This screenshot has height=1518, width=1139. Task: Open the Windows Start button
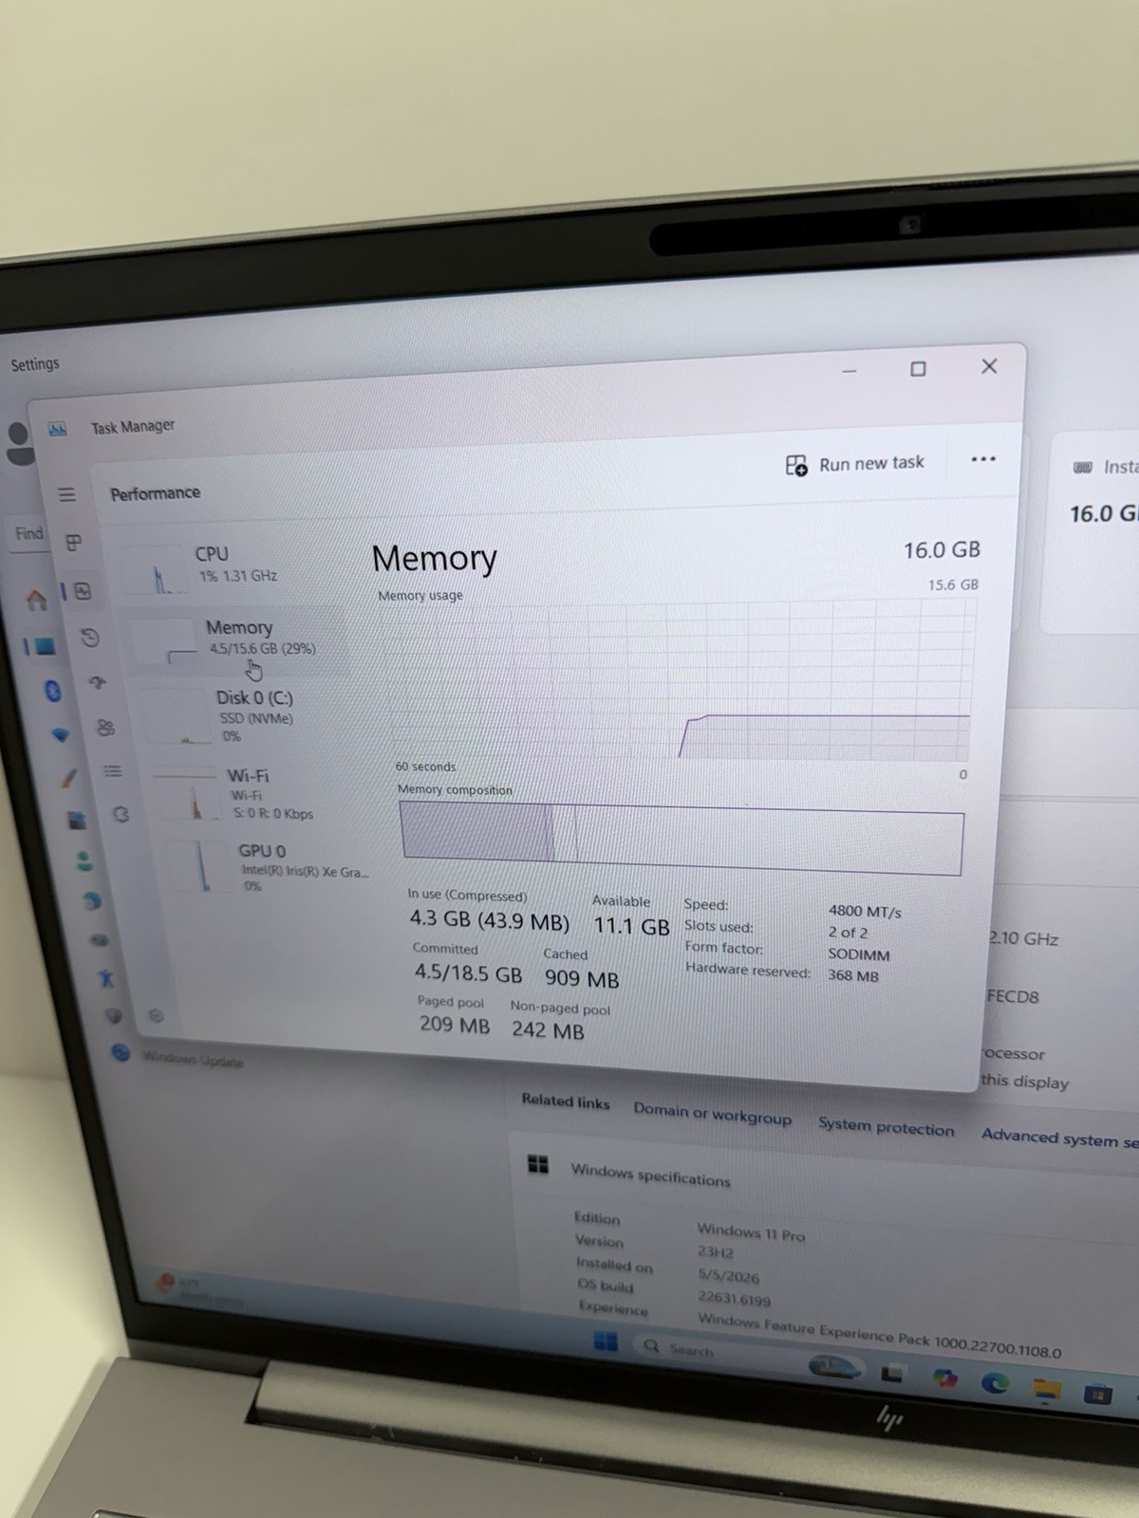coord(605,1342)
